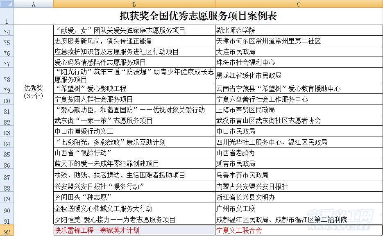The width and height of the screenshot is (383, 236).
Task: Select cell 湖北师范学院
Action: point(299,30)
